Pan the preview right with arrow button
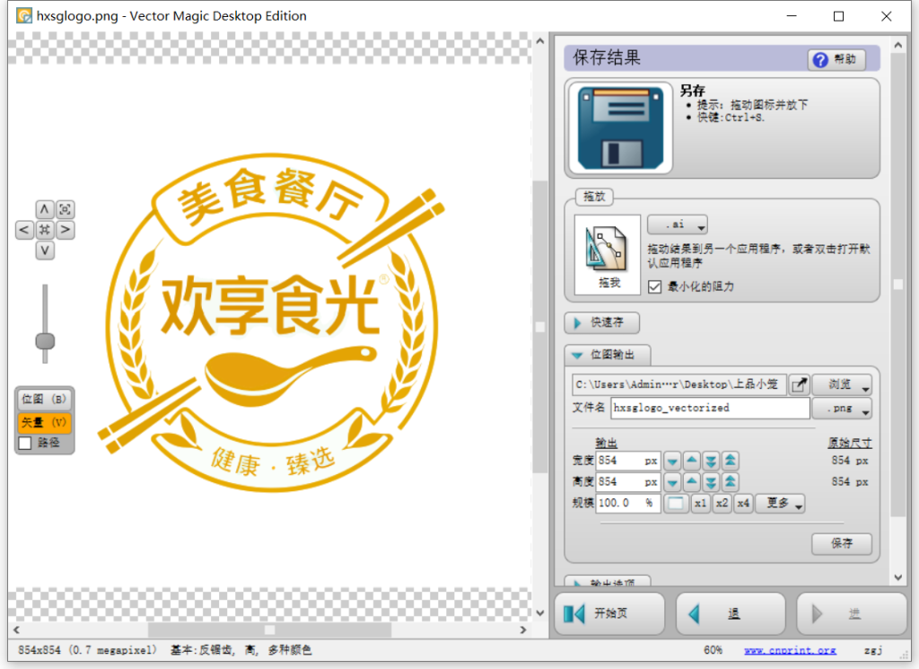The image size is (919, 669). coord(66,230)
